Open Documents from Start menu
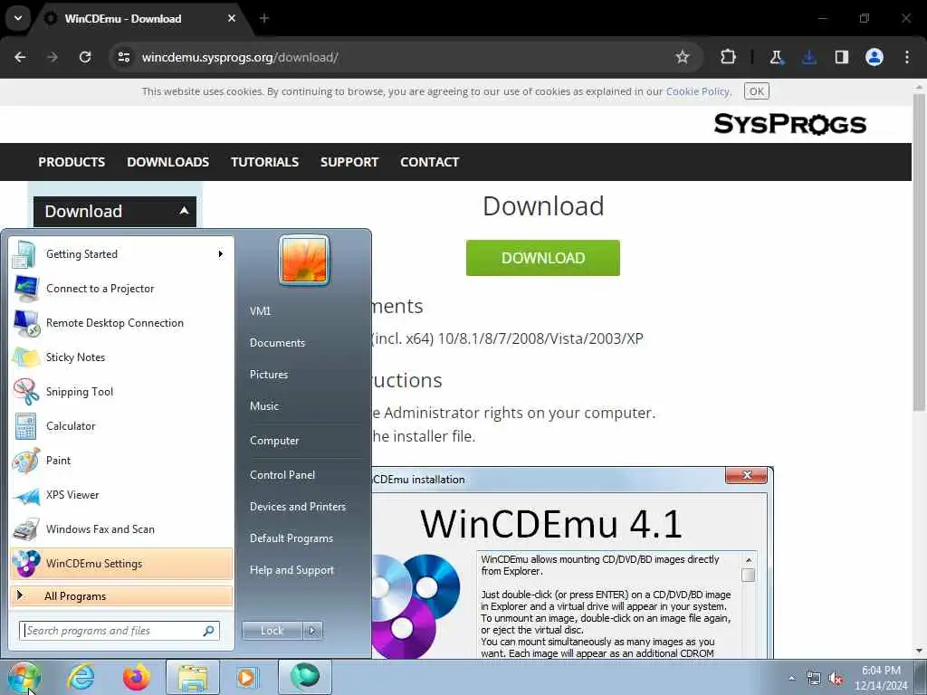Screen dimensions: 927x695 pyautogui.click(x=277, y=343)
